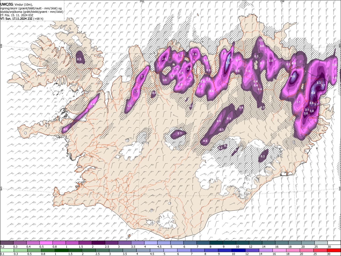Click the deep blue swatch above 10 in the bottom legend row
The height and width of the screenshot is (256, 341).
pos(238,250)
